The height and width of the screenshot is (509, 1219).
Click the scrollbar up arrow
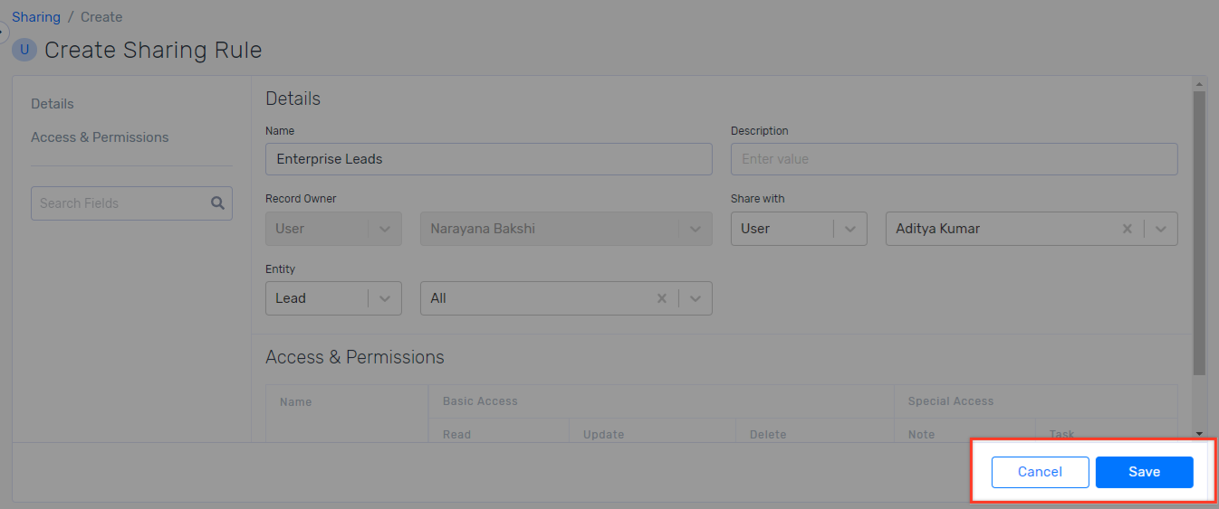click(x=1199, y=84)
